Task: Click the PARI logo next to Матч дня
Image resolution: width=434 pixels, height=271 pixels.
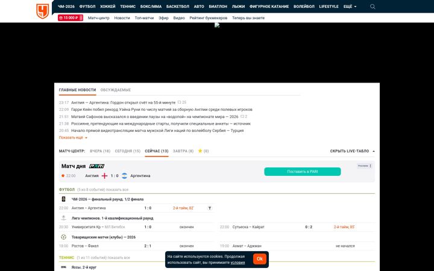Action: [96, 166]
